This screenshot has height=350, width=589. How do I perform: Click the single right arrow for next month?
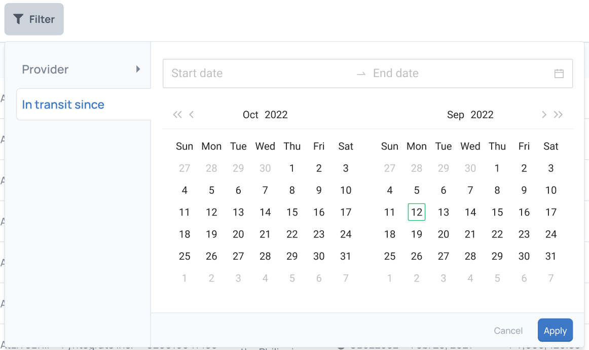[544, 115]
